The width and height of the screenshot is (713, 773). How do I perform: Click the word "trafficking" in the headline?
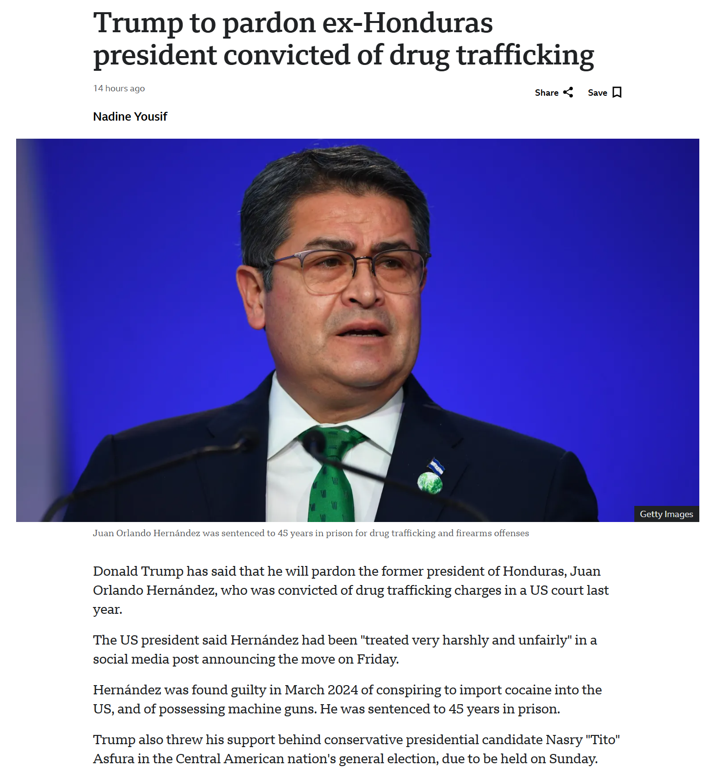coord(525,56)
